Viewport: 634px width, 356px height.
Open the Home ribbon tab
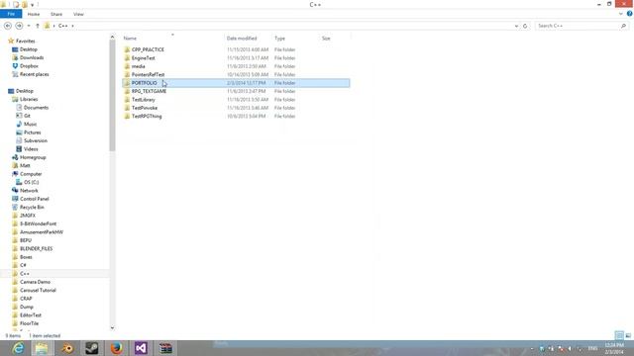[x=34, y=14]
